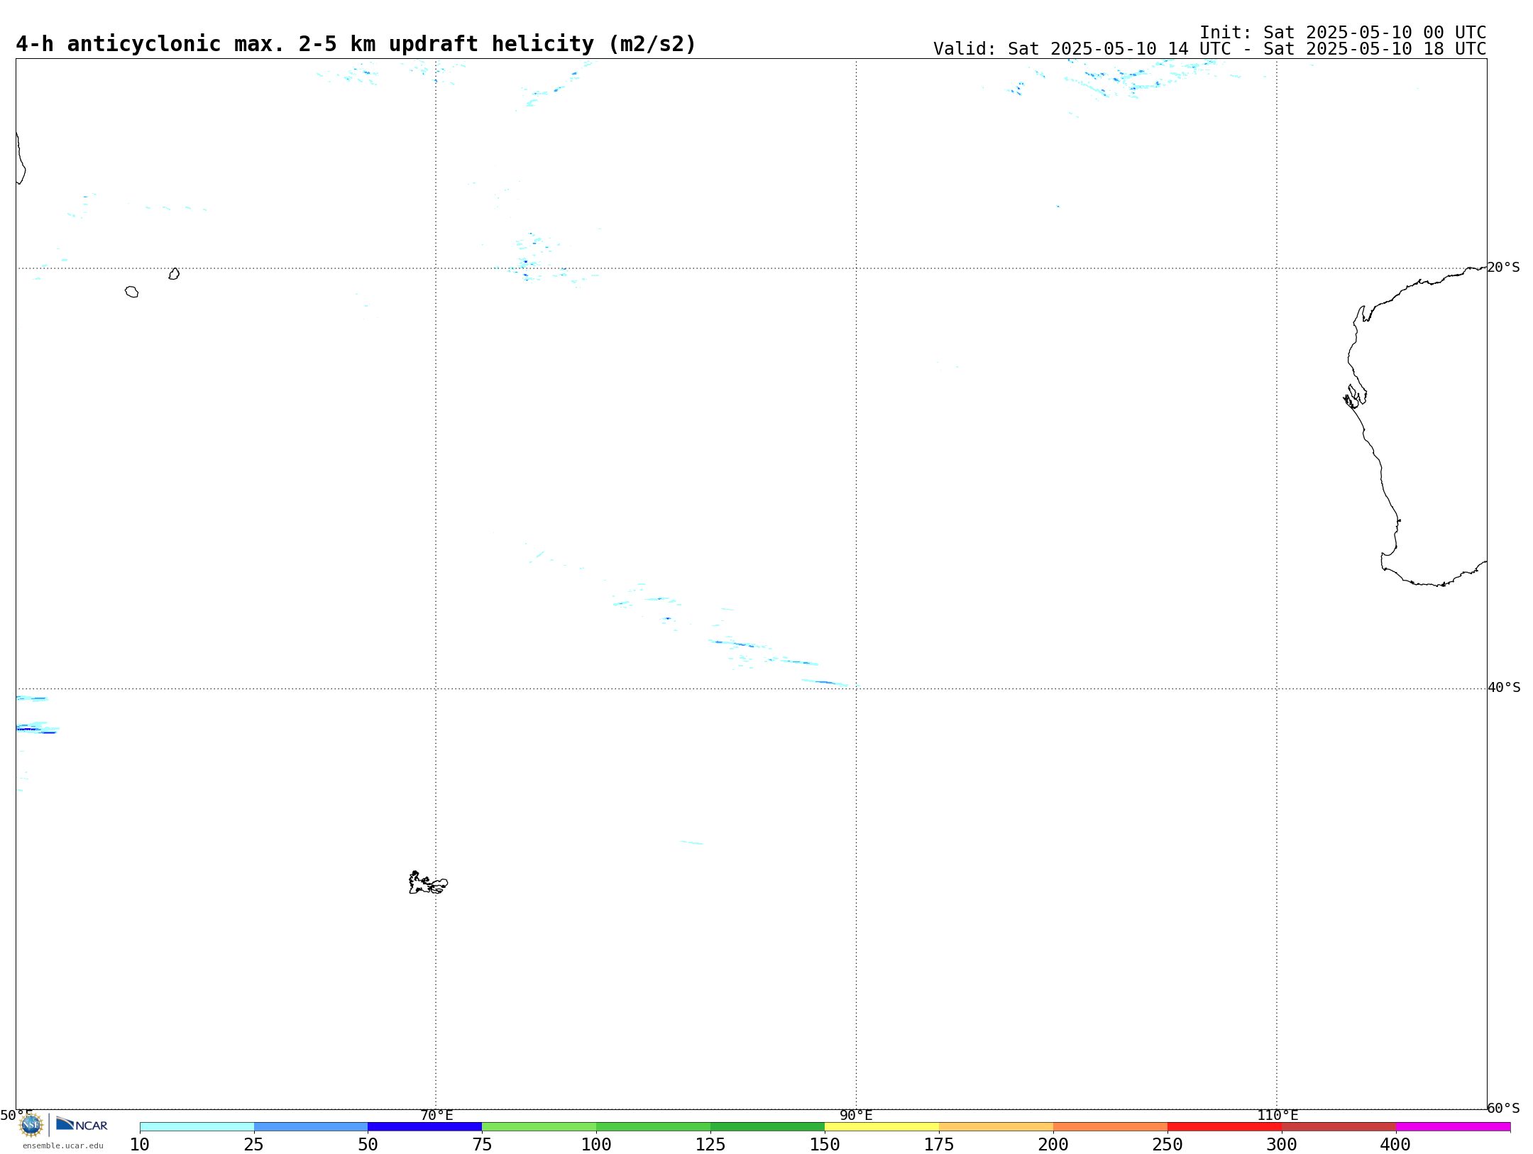
Task: Click the 90°E longitude label
Action: (857, 1115)
